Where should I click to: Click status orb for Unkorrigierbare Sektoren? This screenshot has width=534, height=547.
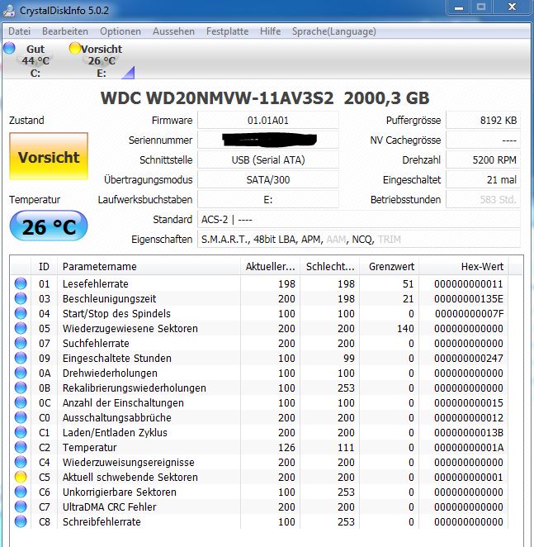(x=21, y=492)
